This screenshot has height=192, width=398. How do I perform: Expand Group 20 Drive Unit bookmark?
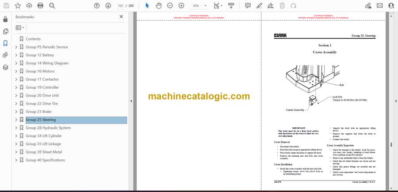pos(16,95)
